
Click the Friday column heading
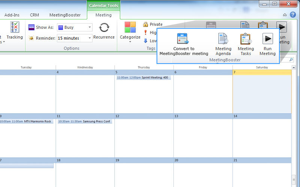tap(203, 67)
